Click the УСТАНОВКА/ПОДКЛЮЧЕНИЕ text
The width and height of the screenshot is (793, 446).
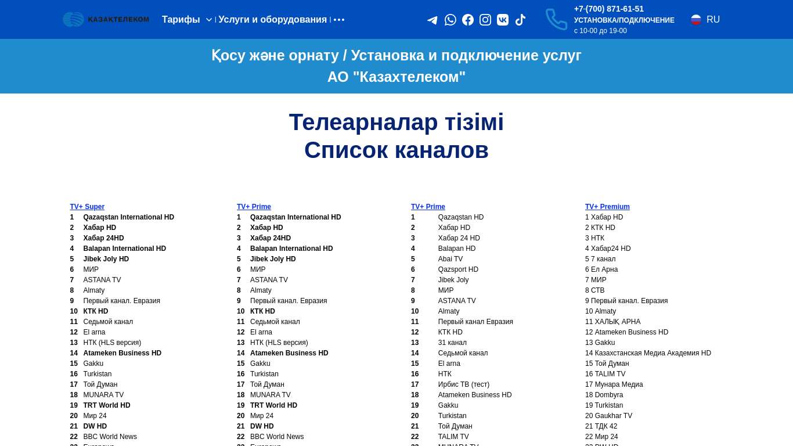click(624, 20)
